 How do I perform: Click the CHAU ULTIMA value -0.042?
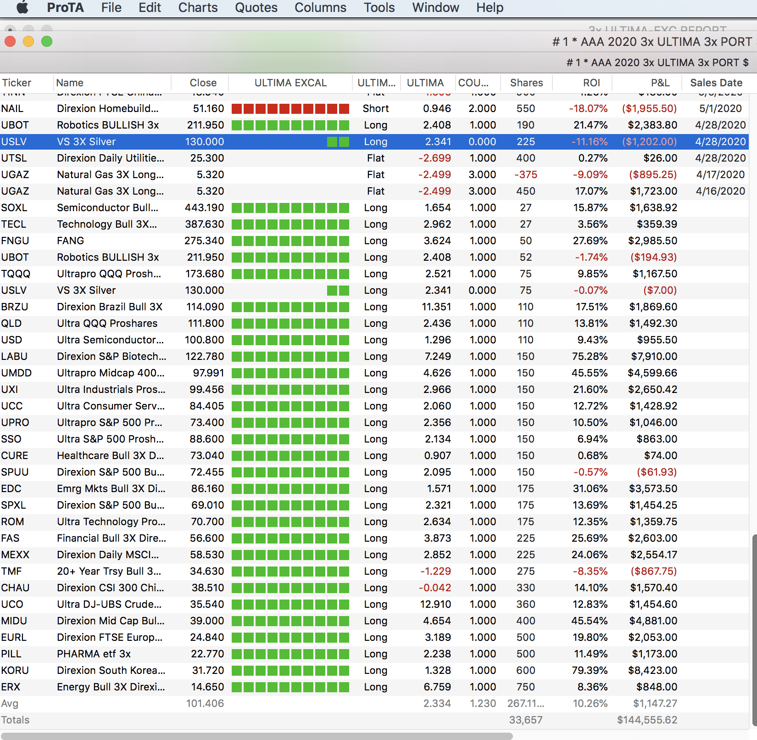tap(434, 588)
